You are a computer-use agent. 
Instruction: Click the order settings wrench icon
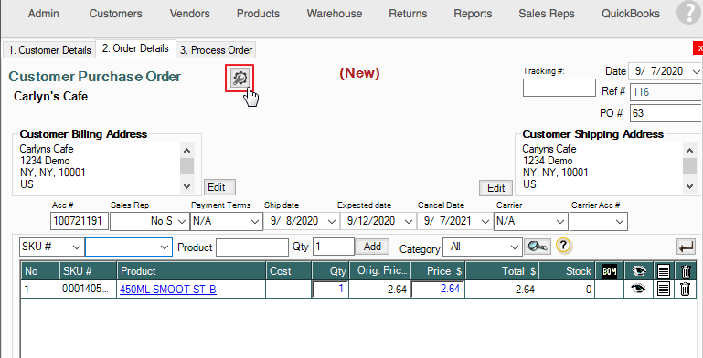click(x=240, y=79)
